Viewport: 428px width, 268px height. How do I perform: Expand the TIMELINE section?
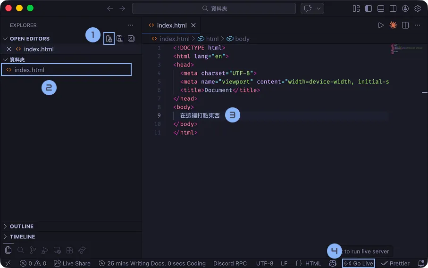pos(22,236)
